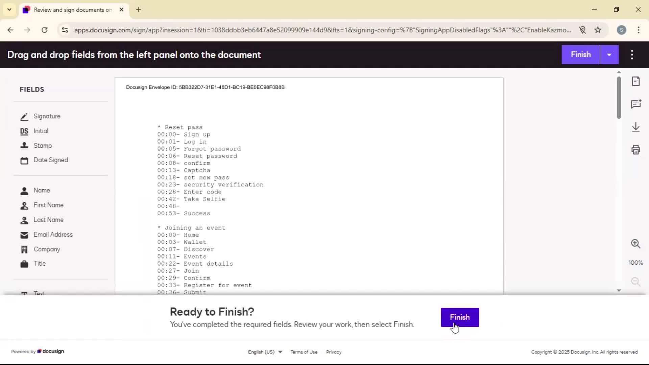This screenshot has height=365, width=649.
Task: Select the Date Signed calendar icon
Action: [x=24, y=161]
